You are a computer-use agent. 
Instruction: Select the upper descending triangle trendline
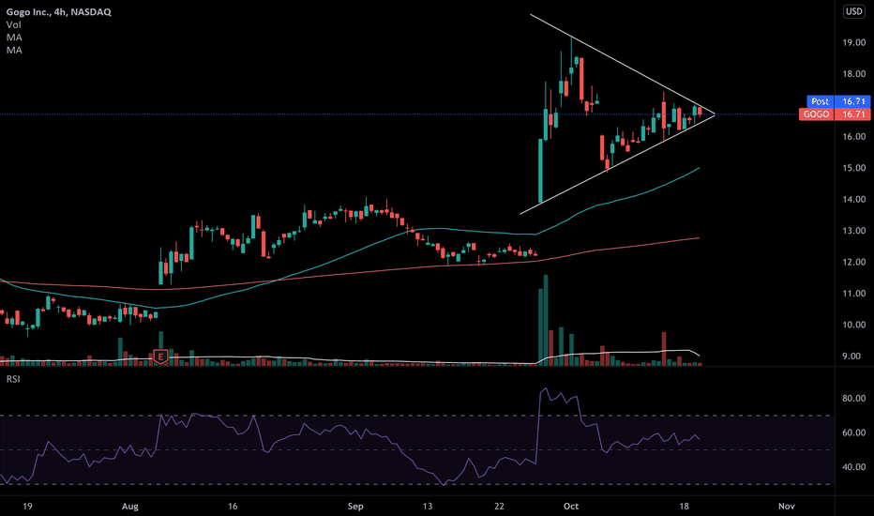622,64
